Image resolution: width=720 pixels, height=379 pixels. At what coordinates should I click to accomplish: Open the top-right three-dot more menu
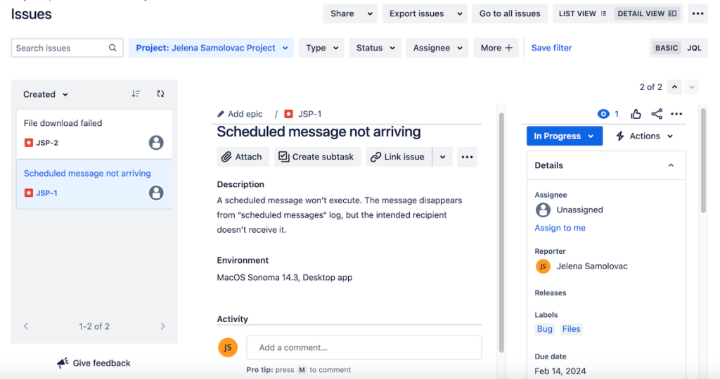click(x=697, y=13)
